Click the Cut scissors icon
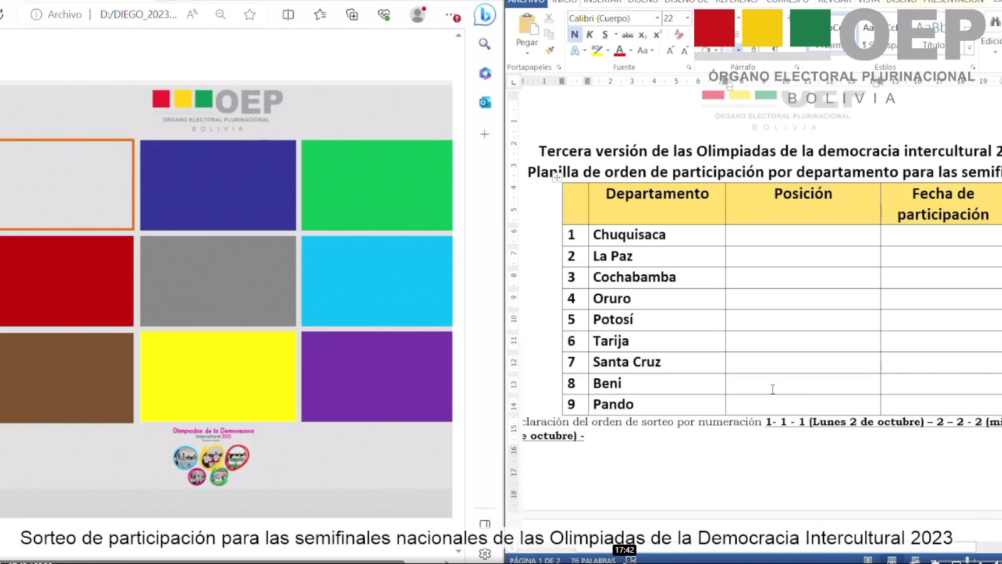The width and height of the screenshot is (1002, 564). [x=549, y=19]
